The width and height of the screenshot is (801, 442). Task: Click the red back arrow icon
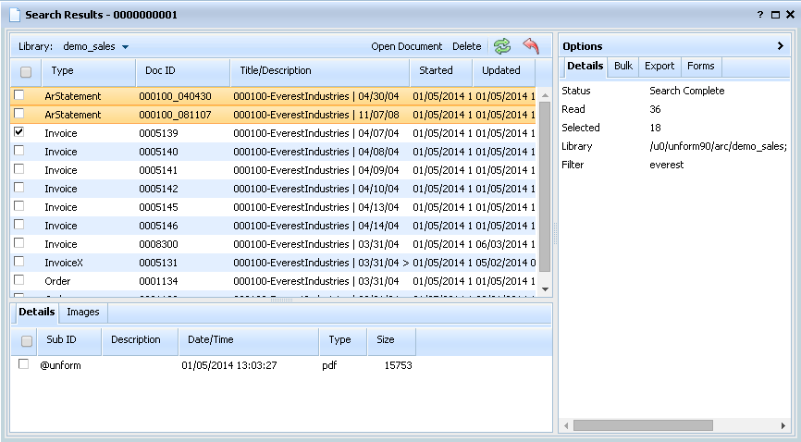coord(531,46)
